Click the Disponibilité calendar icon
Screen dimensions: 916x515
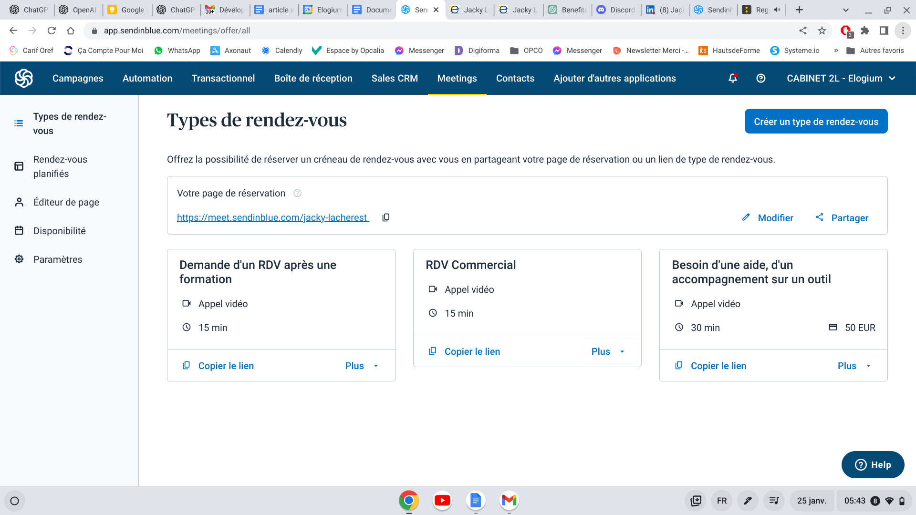19,231
